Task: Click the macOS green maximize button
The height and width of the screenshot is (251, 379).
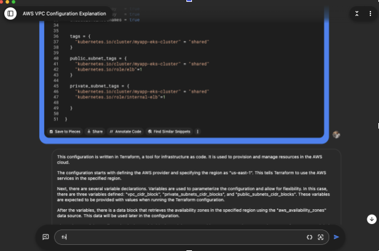Action: coord(14,2)
